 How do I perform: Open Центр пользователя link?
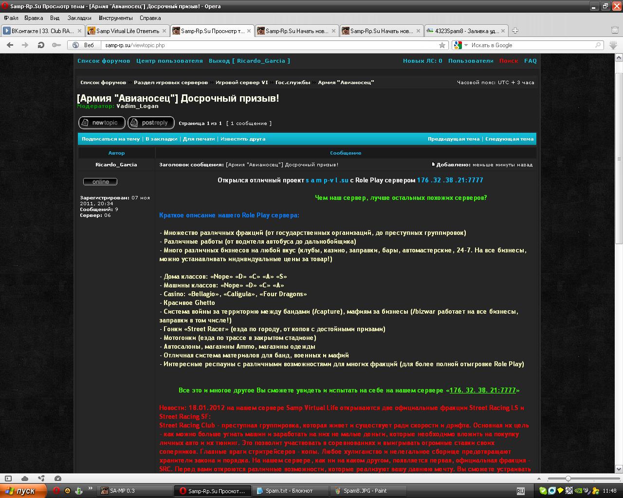point(169,61)
